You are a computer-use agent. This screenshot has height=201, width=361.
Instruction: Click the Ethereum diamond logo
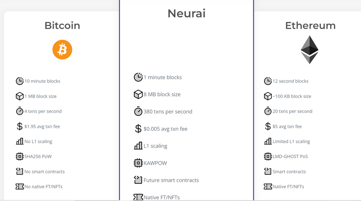[310, 50]
